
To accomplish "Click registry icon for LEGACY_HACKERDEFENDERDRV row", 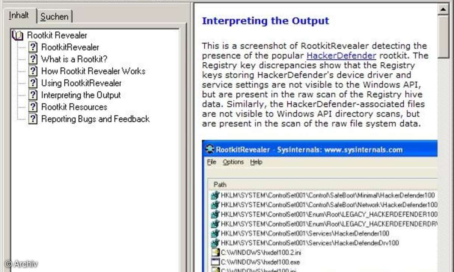I will coord(215,224).
